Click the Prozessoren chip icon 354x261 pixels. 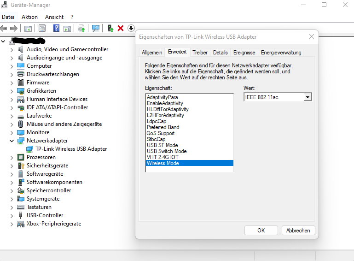(21, 157)
